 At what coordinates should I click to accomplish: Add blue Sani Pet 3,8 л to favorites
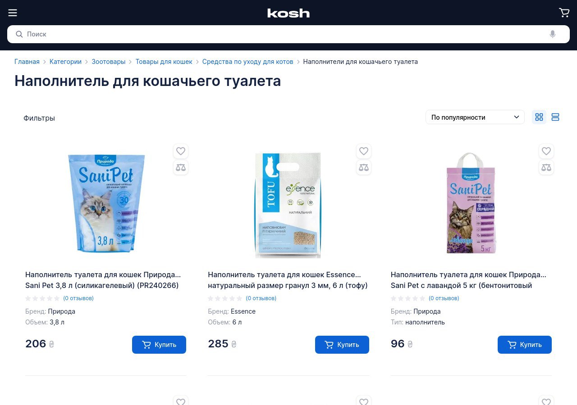click(181, 151)
